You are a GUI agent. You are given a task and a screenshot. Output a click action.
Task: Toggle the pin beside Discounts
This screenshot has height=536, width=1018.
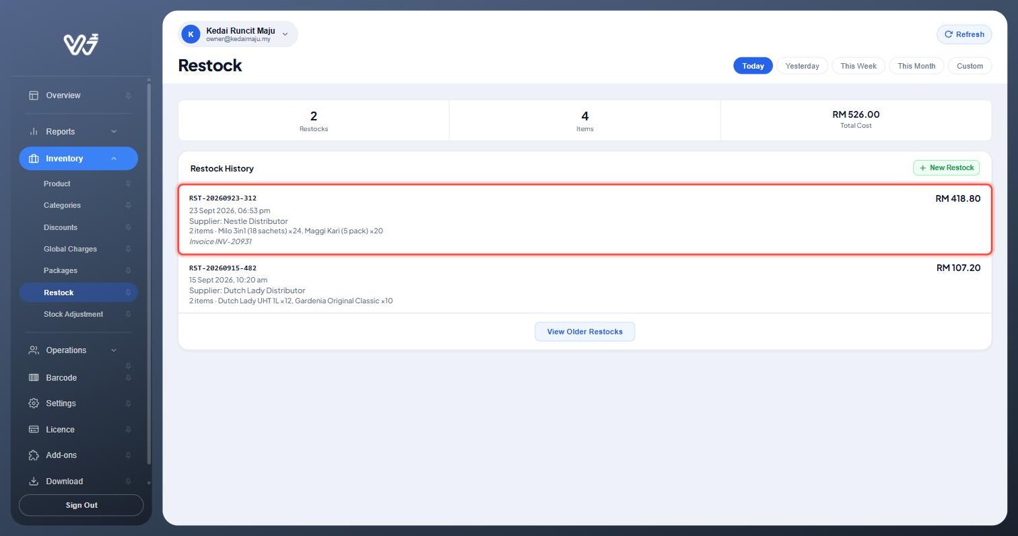(x=128, y=227)
